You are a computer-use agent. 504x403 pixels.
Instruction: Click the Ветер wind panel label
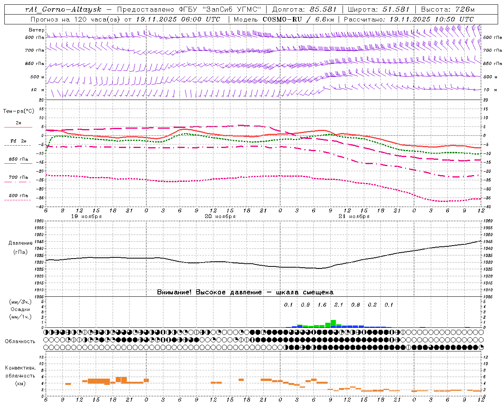36,30
